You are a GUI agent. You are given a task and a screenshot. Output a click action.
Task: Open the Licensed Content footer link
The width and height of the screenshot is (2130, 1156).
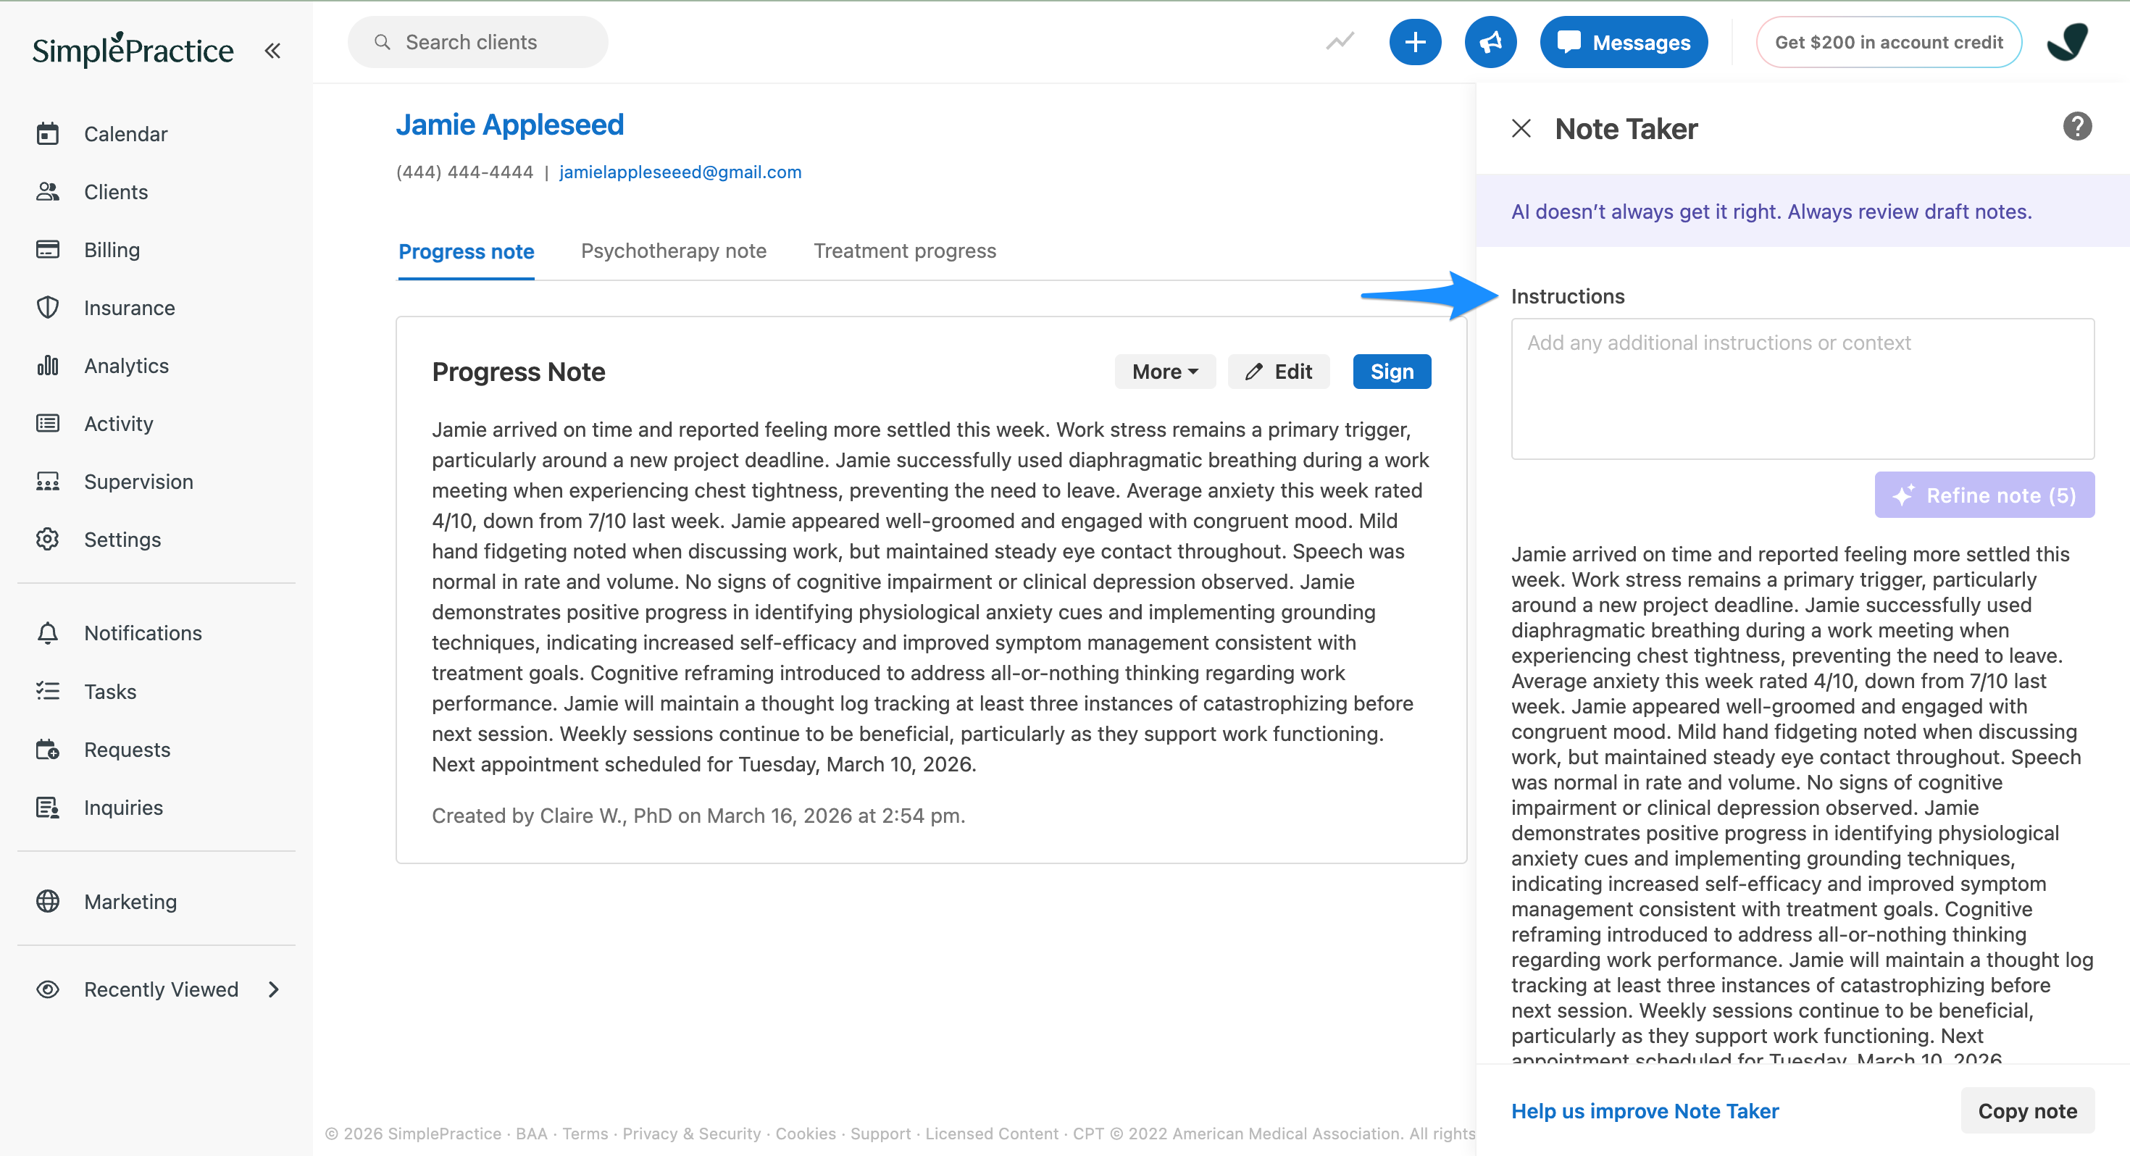point(991,1134)
